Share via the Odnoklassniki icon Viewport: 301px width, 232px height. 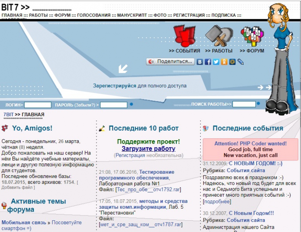(224, 62)
